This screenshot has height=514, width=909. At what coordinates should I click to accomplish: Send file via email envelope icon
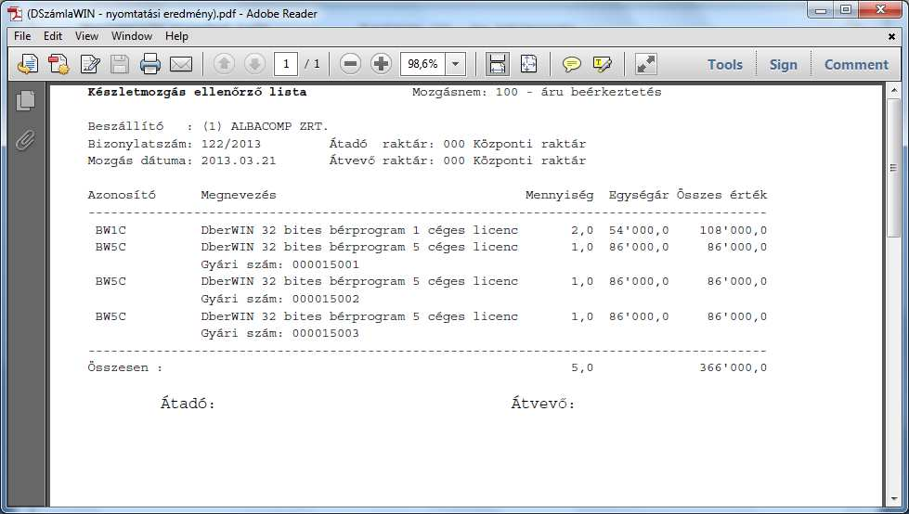point(181,64)
